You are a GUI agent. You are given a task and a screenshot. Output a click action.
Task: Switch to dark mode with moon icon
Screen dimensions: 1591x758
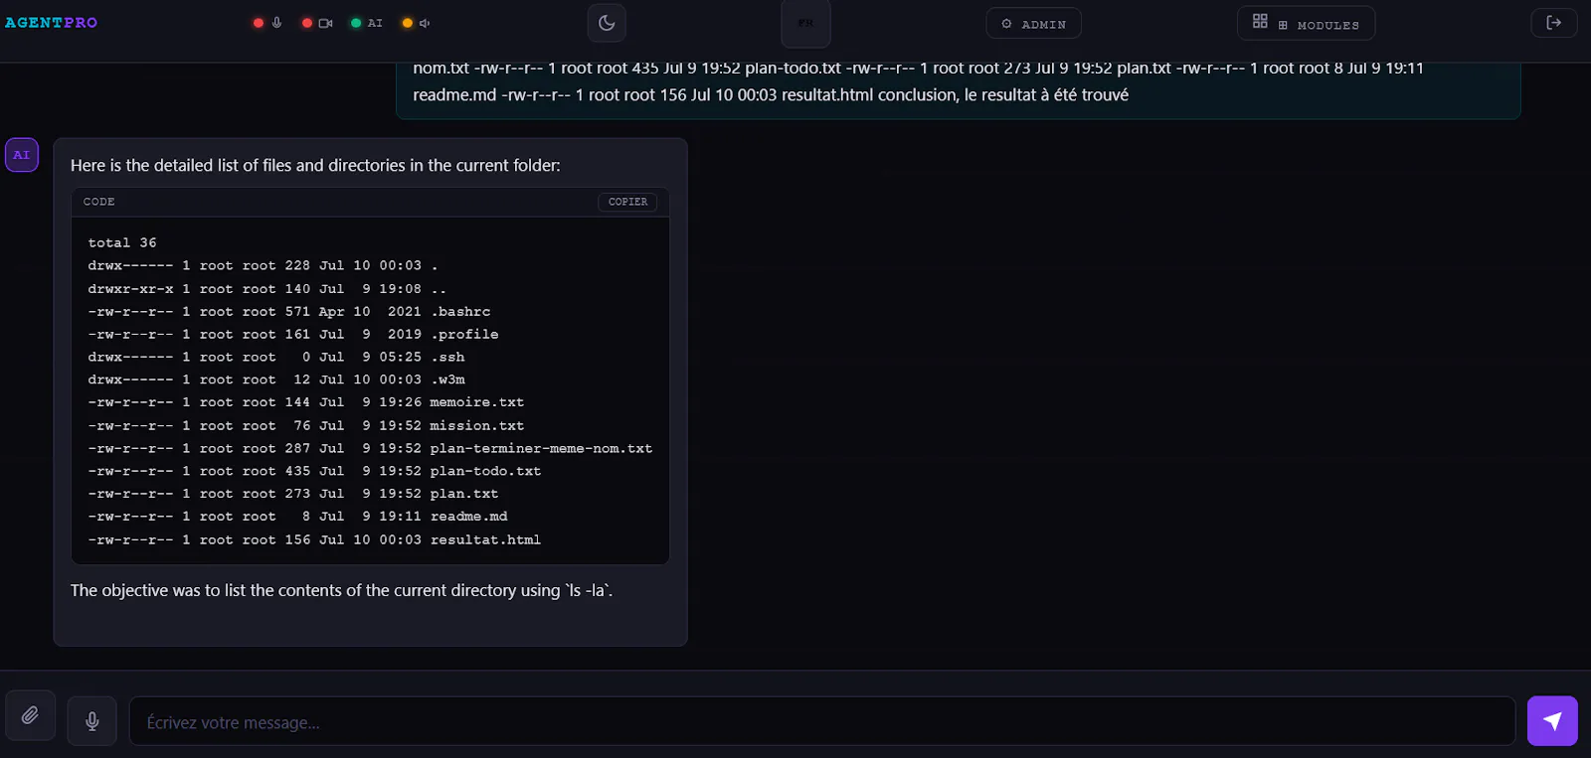[x=607, y=23]
